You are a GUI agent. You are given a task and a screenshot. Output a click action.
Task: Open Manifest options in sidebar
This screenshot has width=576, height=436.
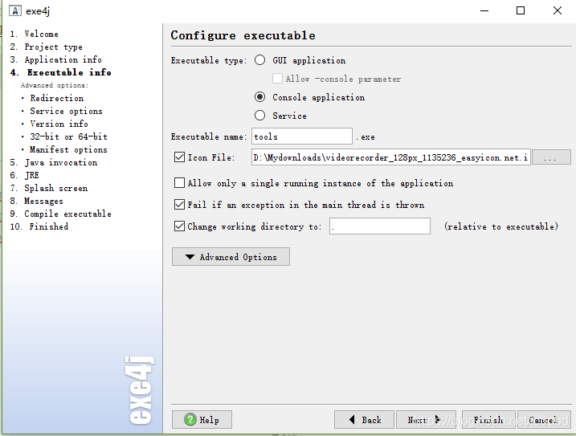(68, 149)
